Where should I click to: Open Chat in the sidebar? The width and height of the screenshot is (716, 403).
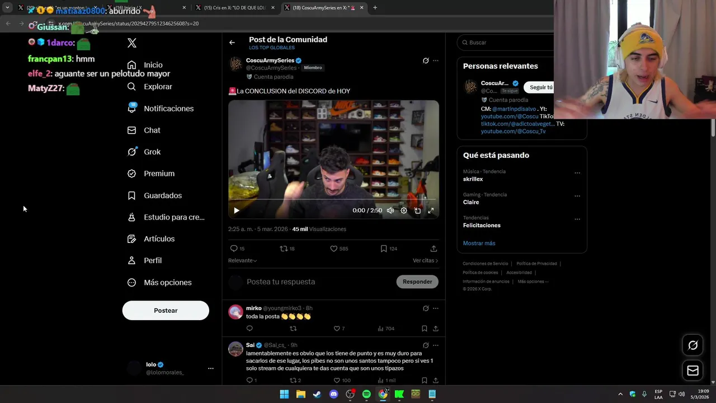pyautogui.click(x=144, y=130)
